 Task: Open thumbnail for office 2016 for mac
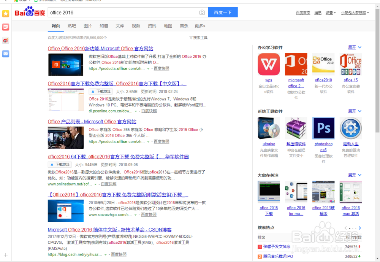(x=296, y=192)
